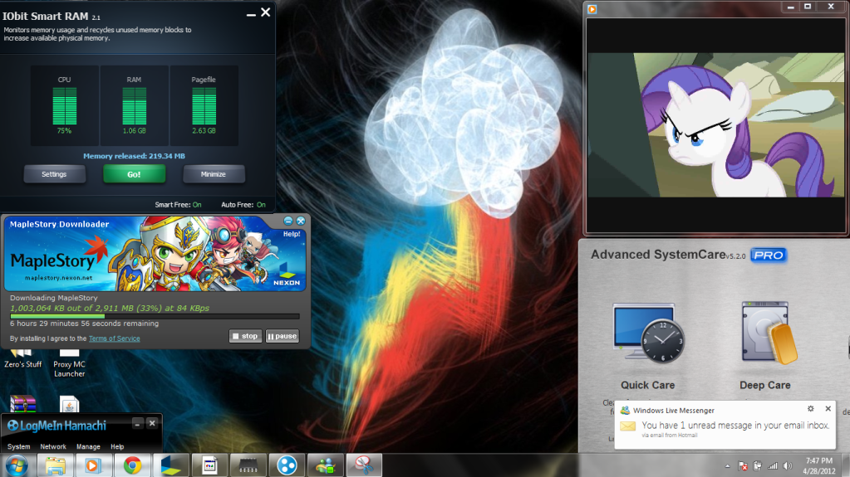This screenshot has width=850, height=477.
Task: Click the 6 hours 29 minutes remaining text
Action: click(84, 324)
